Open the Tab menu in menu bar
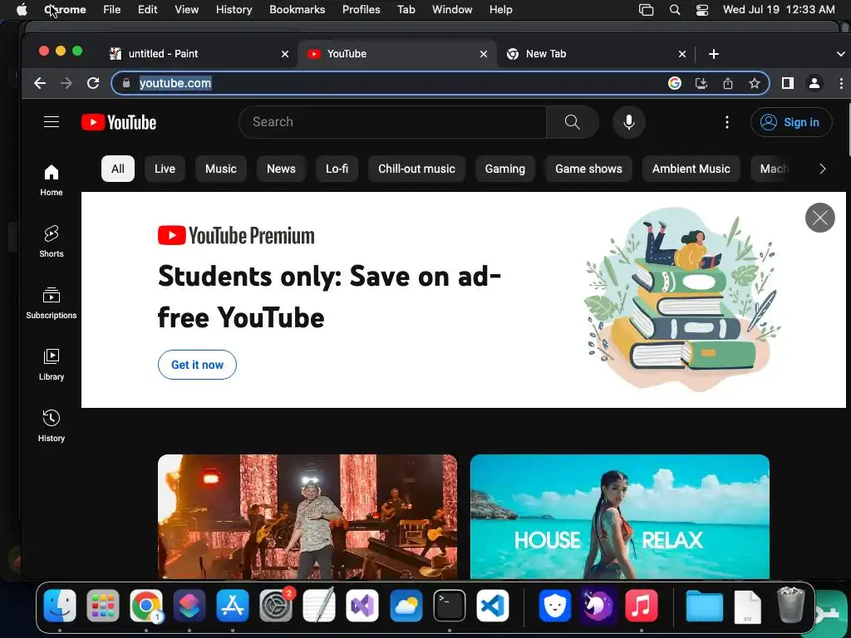 [406, 9]
